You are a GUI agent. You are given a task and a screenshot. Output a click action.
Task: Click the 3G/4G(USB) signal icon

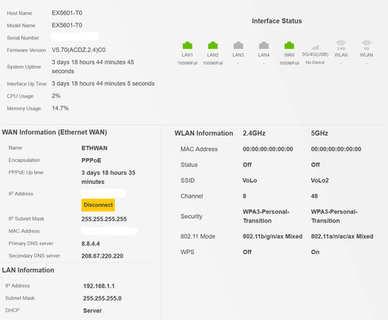pos(315,47)
